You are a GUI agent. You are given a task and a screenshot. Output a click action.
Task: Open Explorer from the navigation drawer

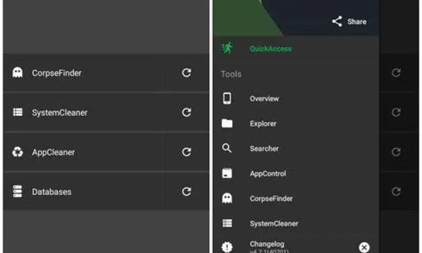(263, 124)
